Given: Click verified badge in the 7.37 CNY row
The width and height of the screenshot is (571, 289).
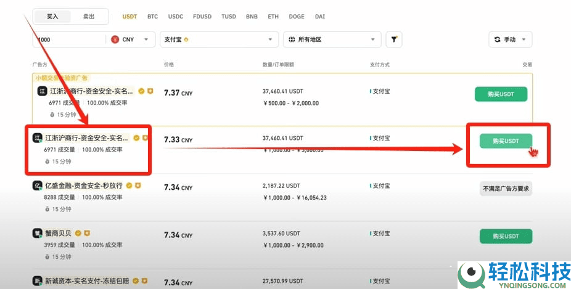Looking at the screenshot, I should coord(141,91).
